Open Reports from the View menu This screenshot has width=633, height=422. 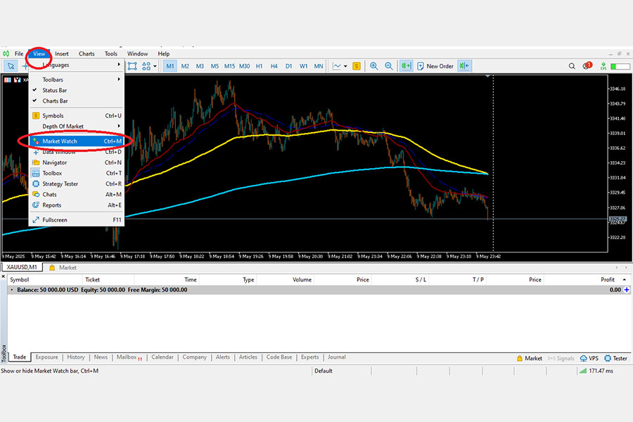(x=77, y=205)
